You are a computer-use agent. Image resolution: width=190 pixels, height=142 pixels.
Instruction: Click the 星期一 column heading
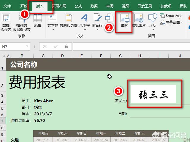click(x=101, y=133)
